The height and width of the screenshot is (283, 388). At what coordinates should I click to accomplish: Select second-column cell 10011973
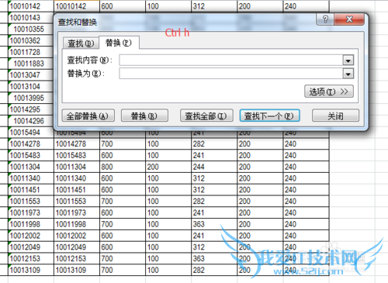coord(77,212)
